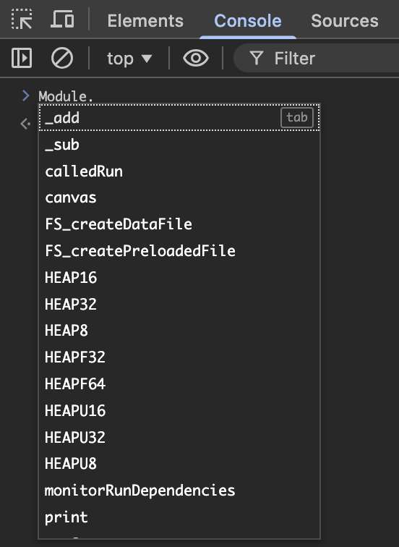This screenshot has width=399, height=547.
Task: Click the console prompt chevron beside Module.
Action: 26,96
